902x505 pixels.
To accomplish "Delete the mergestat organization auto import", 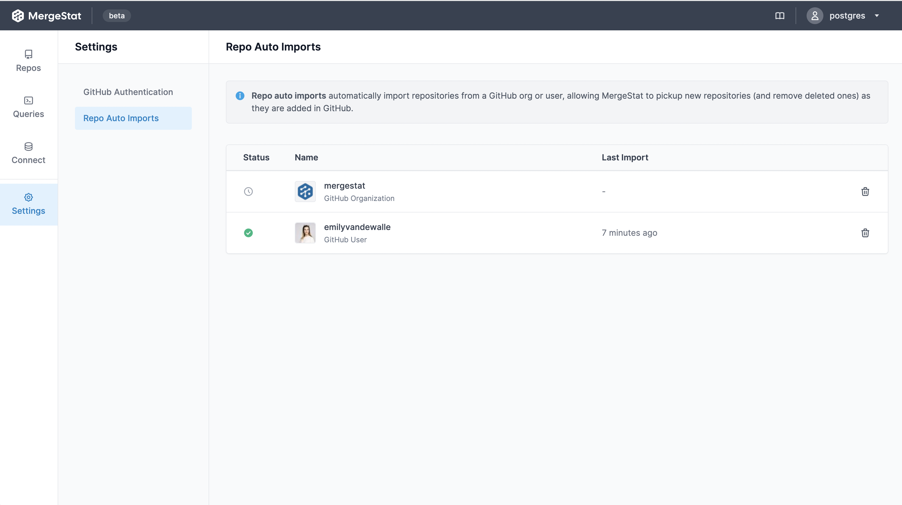I will pyautogui.click(x=865, y=192).
